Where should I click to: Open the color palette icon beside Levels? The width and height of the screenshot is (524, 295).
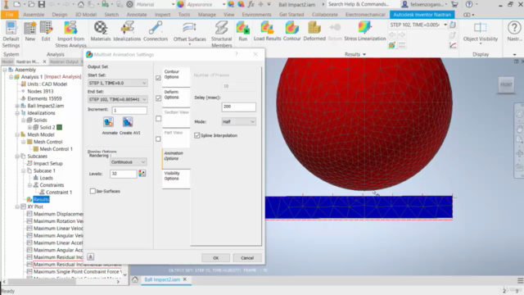(142, 173)
